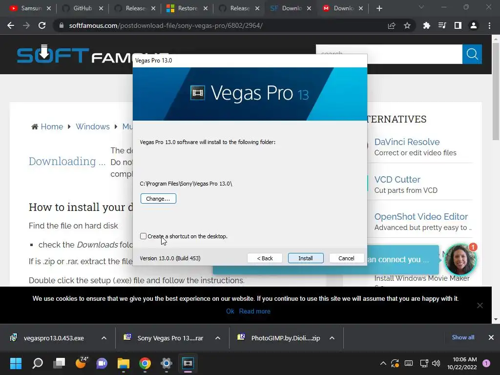This screenshot has height=375, width=500.
Task: Open Task View on the taskbar
Action: pyautogui.click(x=59, y=363)
